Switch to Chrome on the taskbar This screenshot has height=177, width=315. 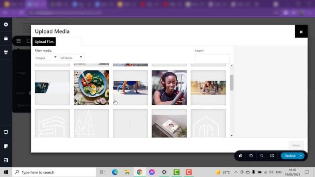[x=139, y=172]
